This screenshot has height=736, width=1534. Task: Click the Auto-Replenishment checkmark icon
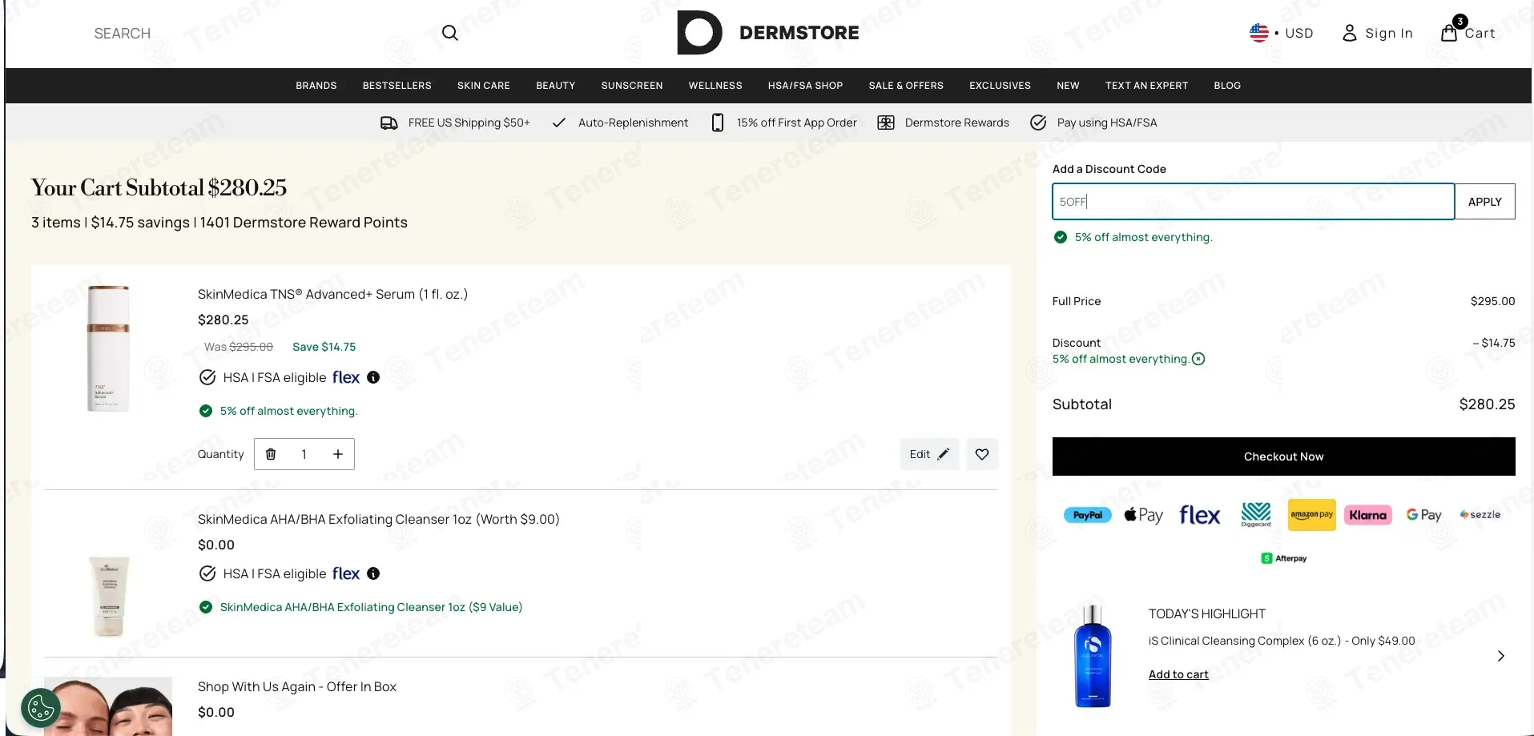[559, 123]
